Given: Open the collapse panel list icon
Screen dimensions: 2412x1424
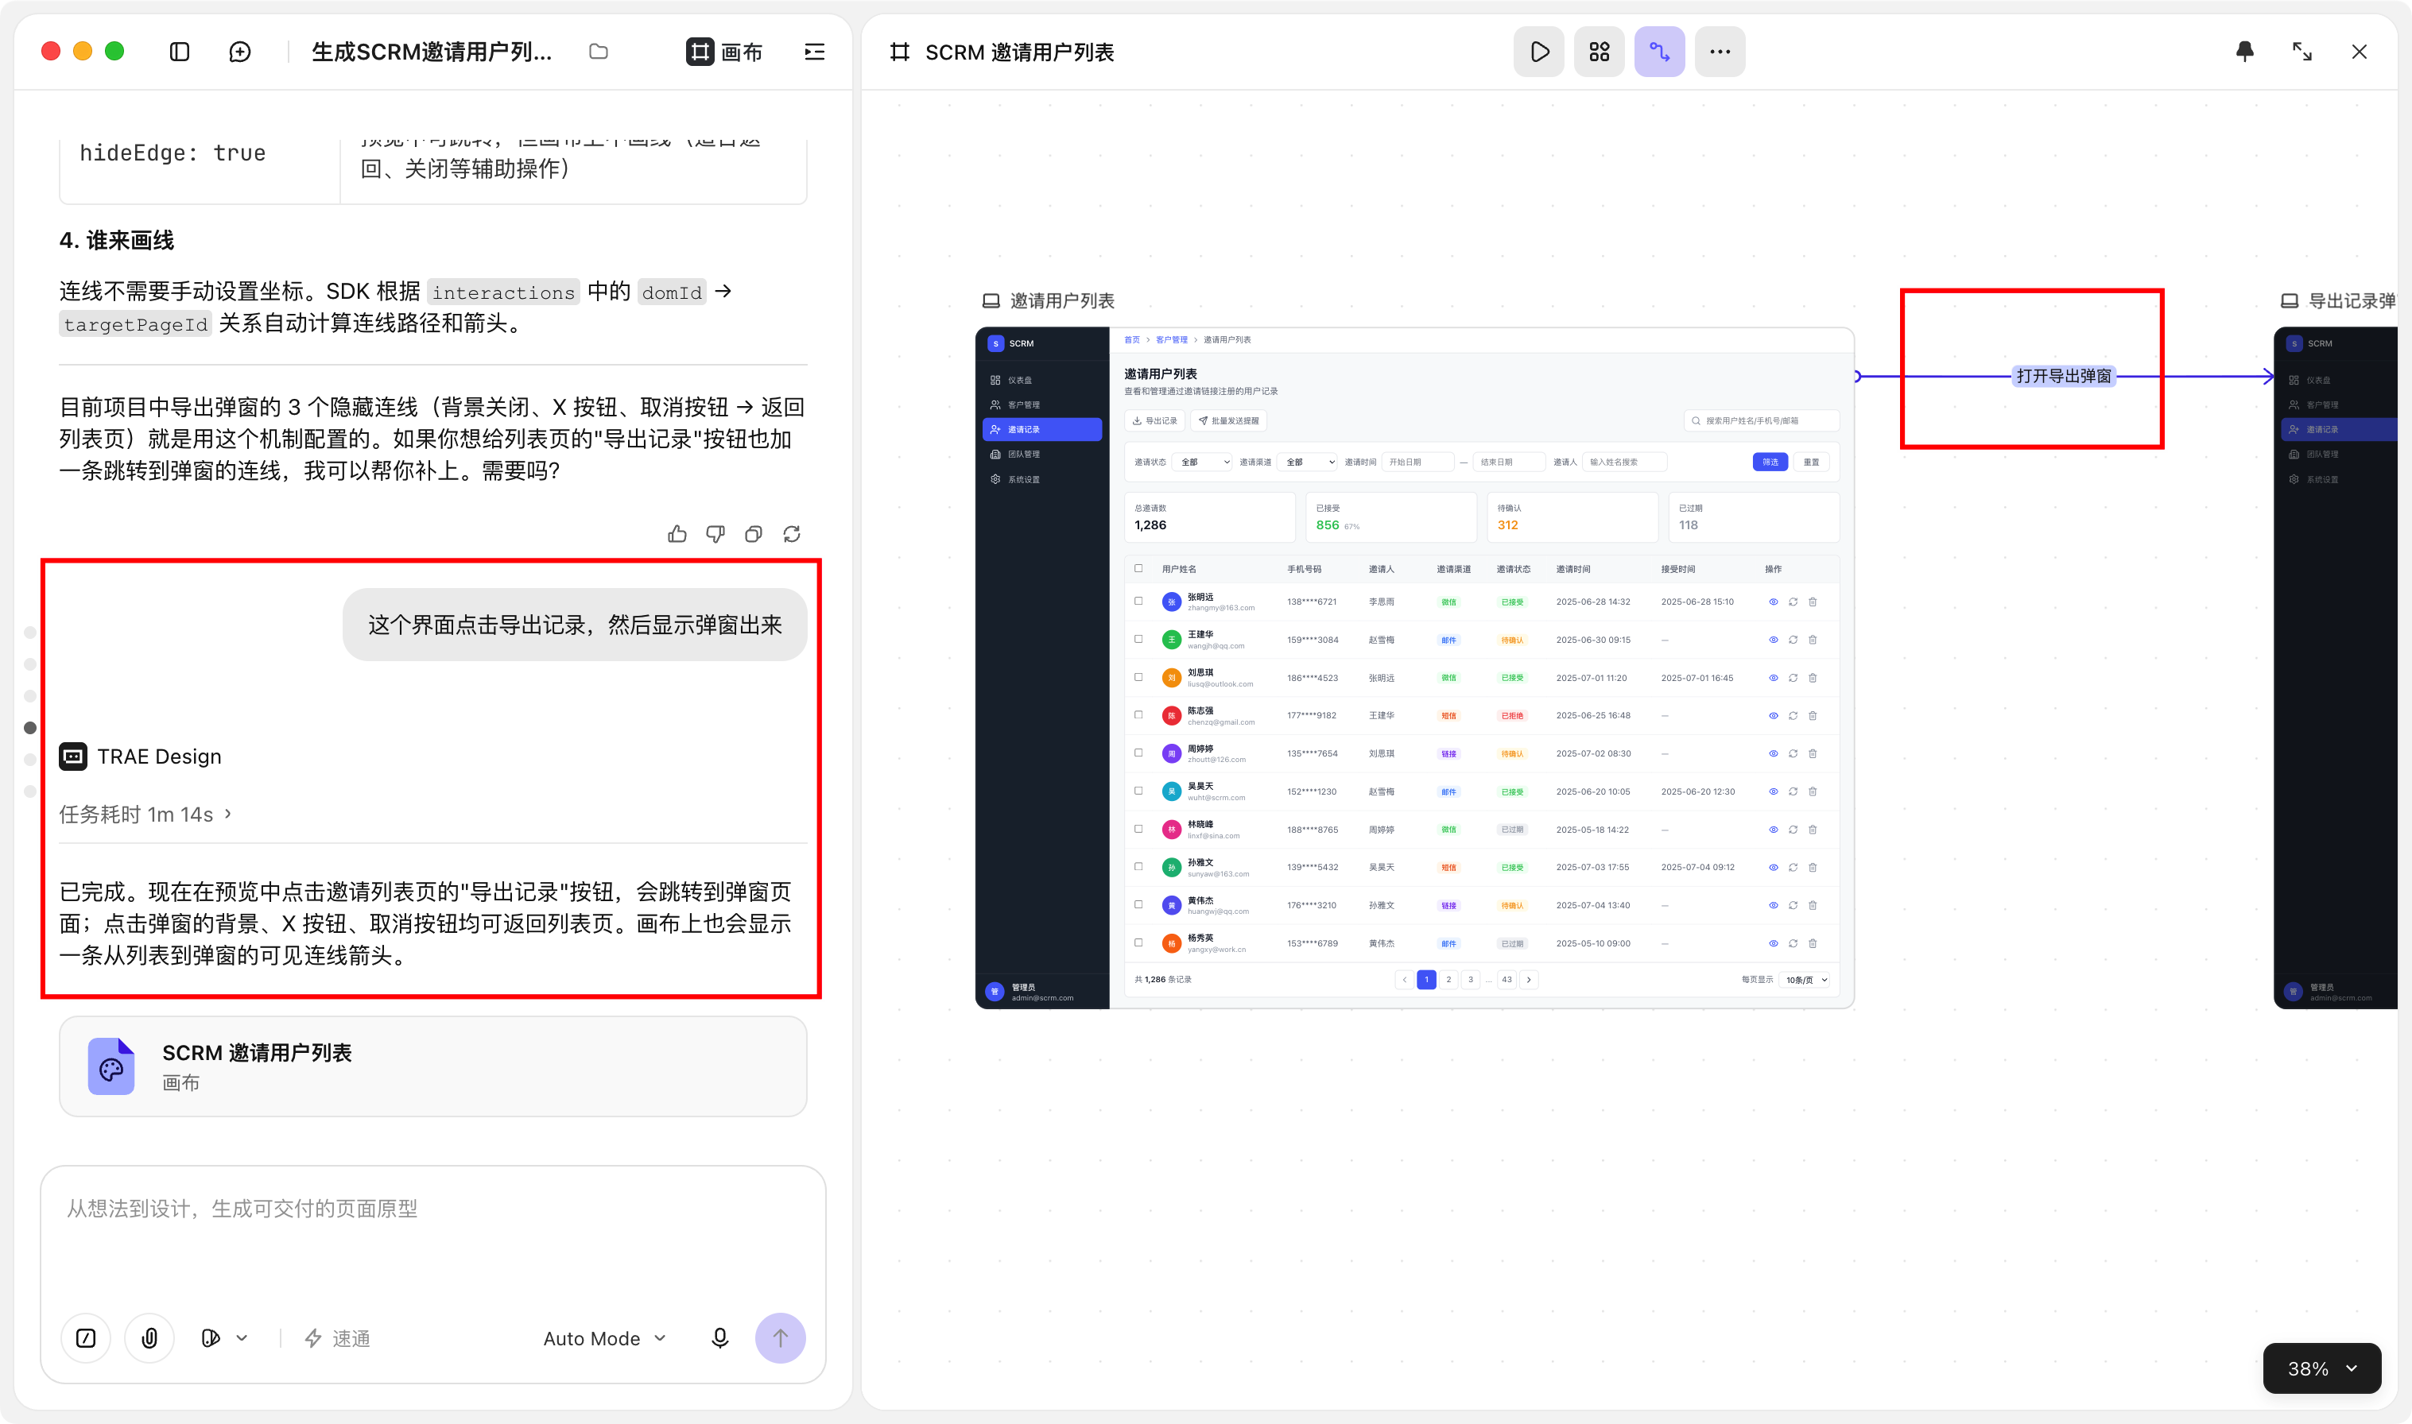Looking at the screenshot, I should coord(815,52).
